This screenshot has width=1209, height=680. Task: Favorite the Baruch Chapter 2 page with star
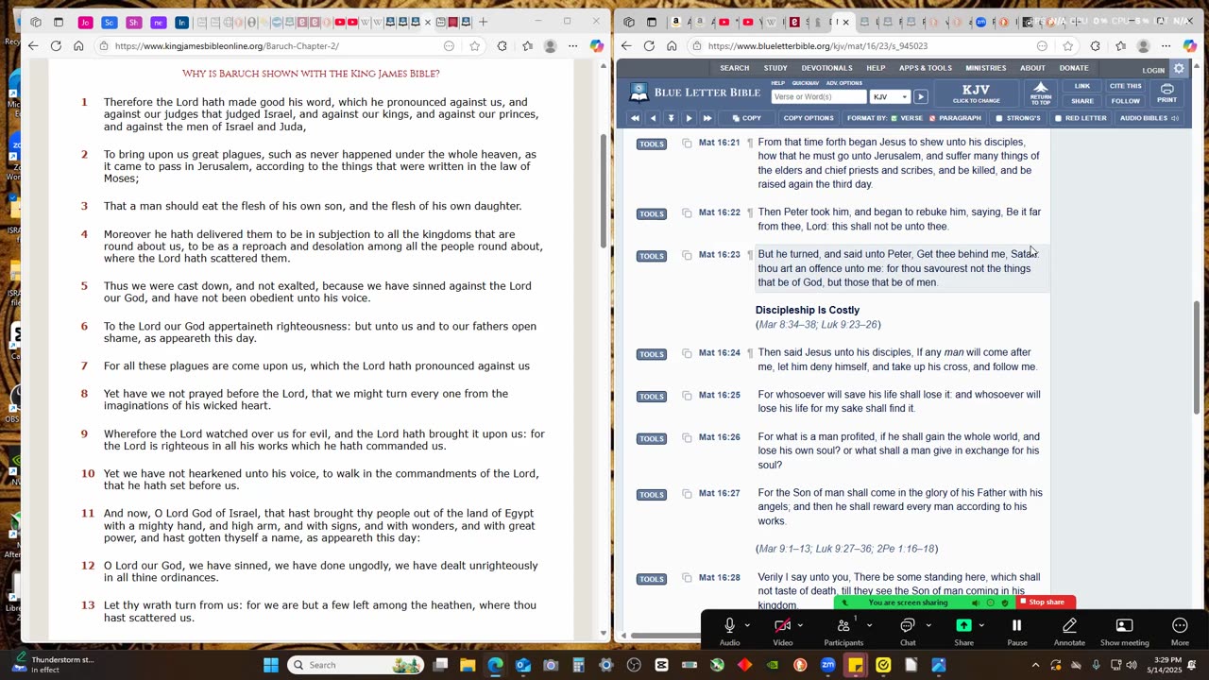click(x=474, y=45)
